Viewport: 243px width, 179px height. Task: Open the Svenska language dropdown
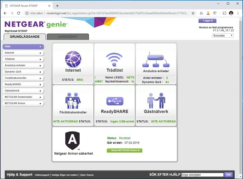[223, 35]
